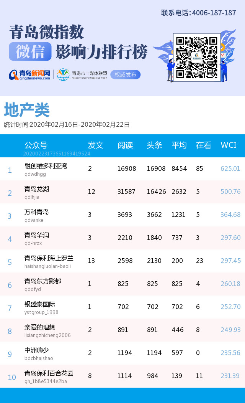Click the WCI score 625.01
This screenshot has width=245, height=403.
(230, 168)
